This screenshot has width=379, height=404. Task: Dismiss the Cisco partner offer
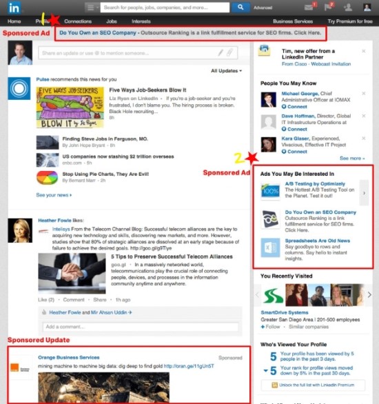tap(364, 51)
